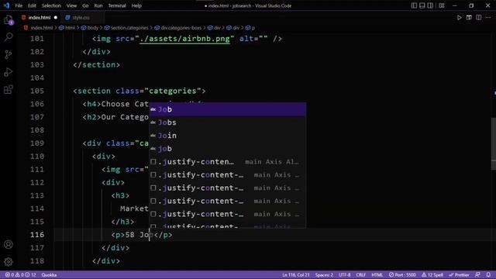Click the </section> closing tag text
Screen dimensions: 496x279
pyautogui.click(x=96, y=65)
